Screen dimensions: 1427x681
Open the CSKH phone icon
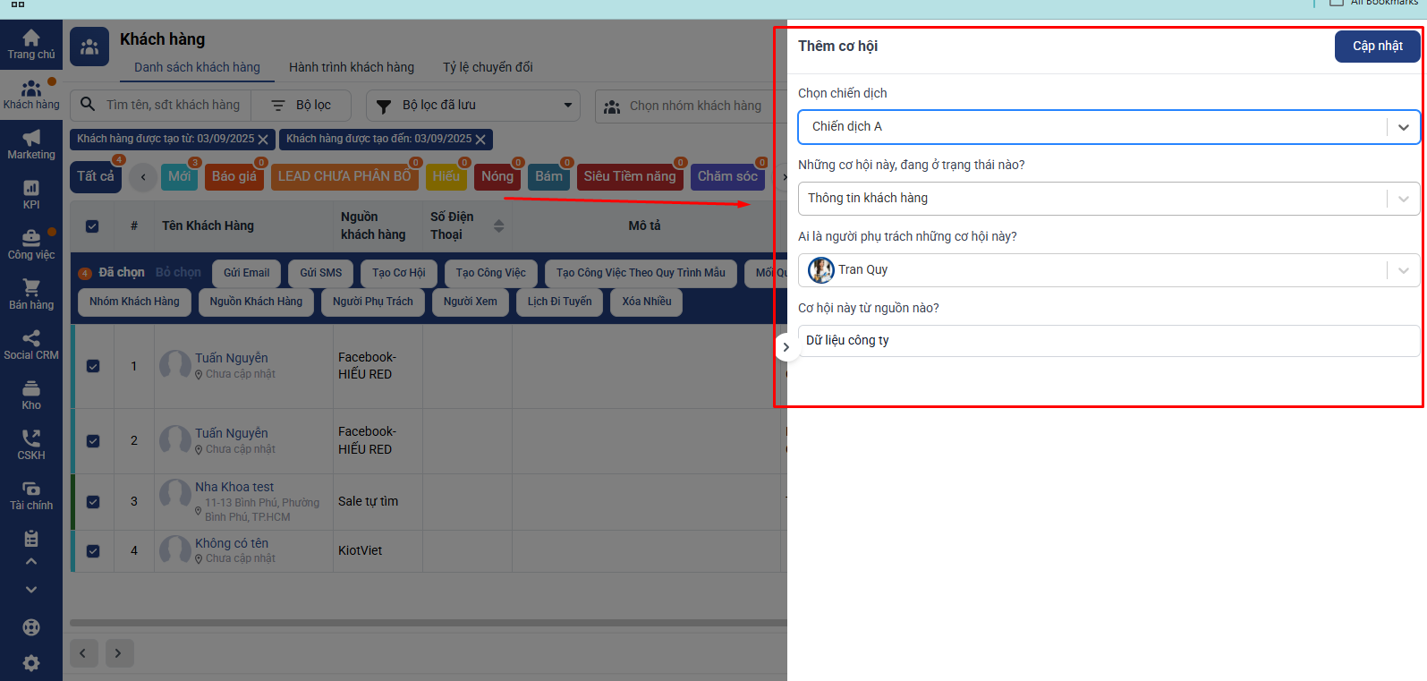coord(31,438)
